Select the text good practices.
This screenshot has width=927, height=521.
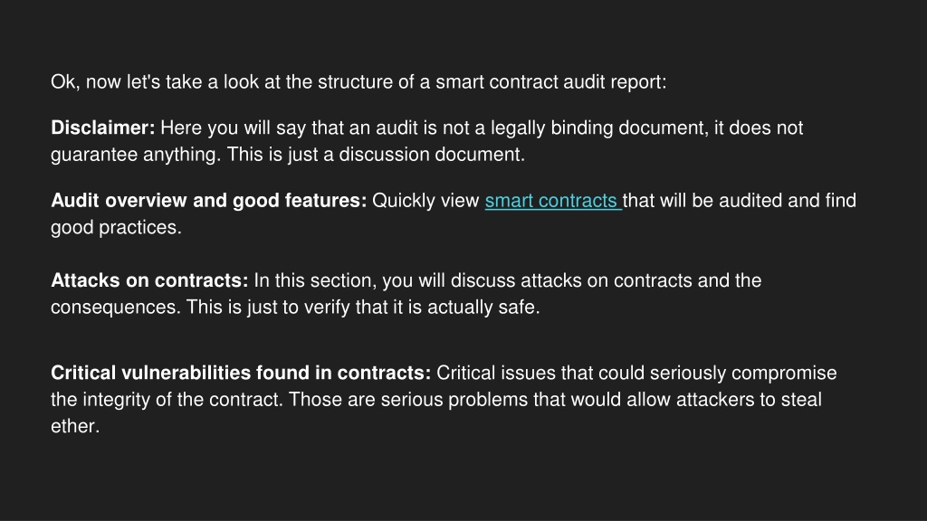(116, 227)
